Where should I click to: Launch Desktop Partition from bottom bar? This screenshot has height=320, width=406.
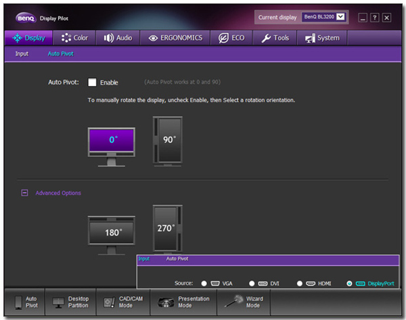(x=70, y=302)
